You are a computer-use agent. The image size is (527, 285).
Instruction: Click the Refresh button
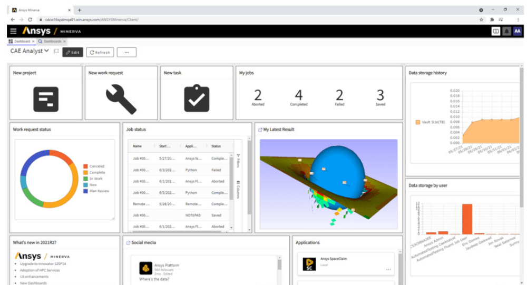click(100, 52)
